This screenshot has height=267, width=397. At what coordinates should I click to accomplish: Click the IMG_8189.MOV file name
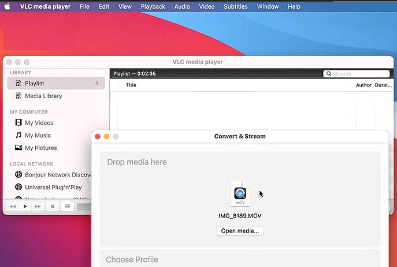click(240, 216)
